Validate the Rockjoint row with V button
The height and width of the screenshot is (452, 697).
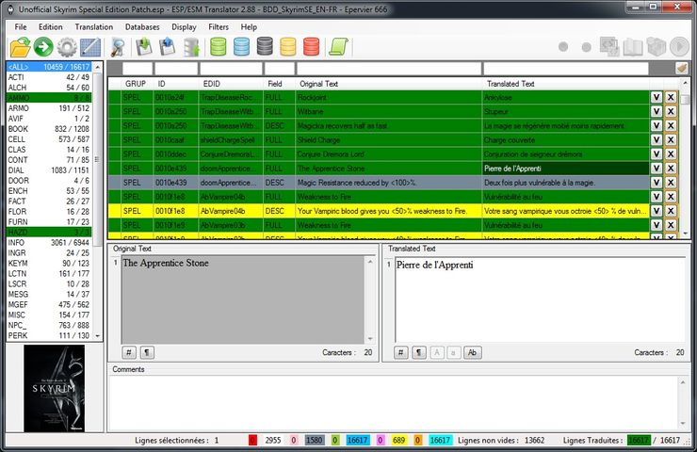point(656,97)
